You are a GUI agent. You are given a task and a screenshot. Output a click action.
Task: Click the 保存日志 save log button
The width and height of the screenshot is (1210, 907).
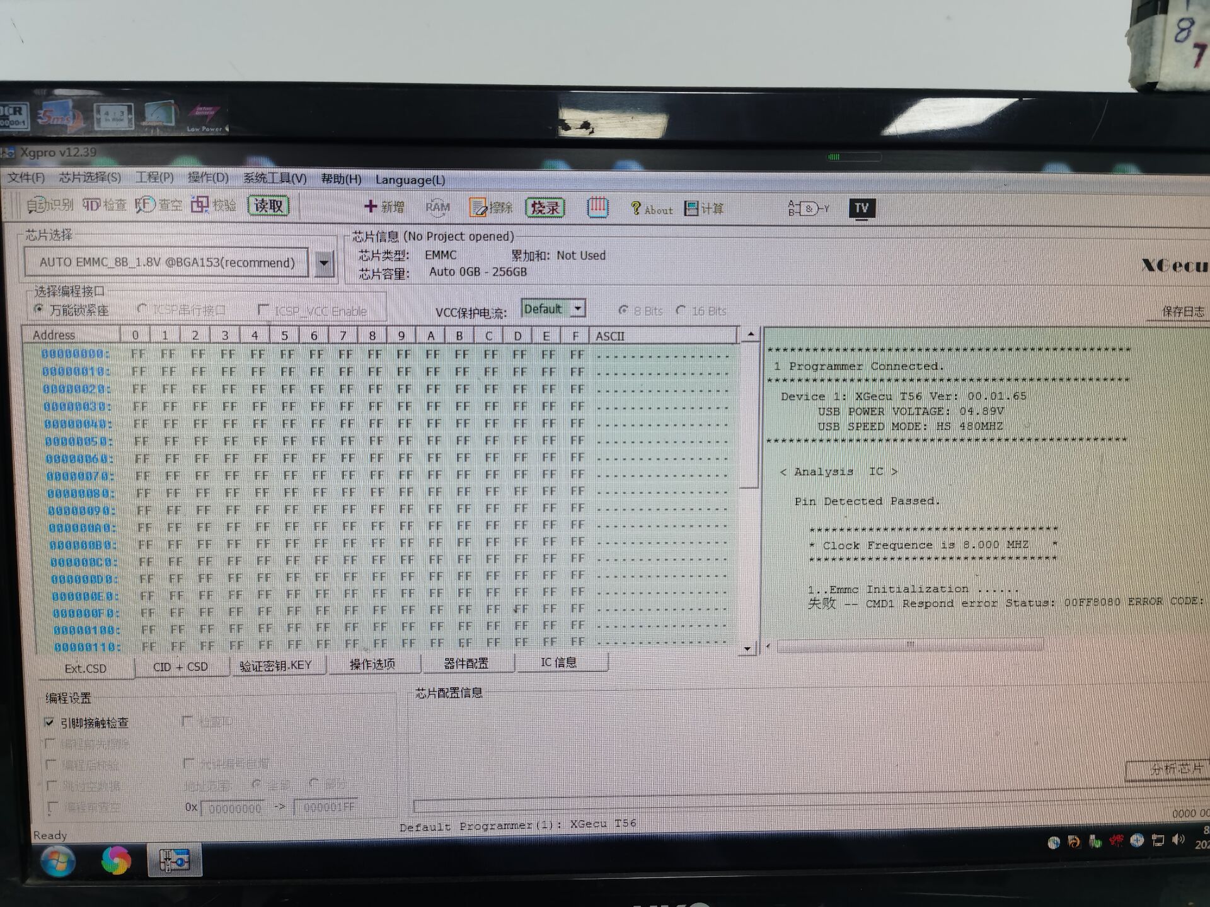click(x=1182, y=311)
